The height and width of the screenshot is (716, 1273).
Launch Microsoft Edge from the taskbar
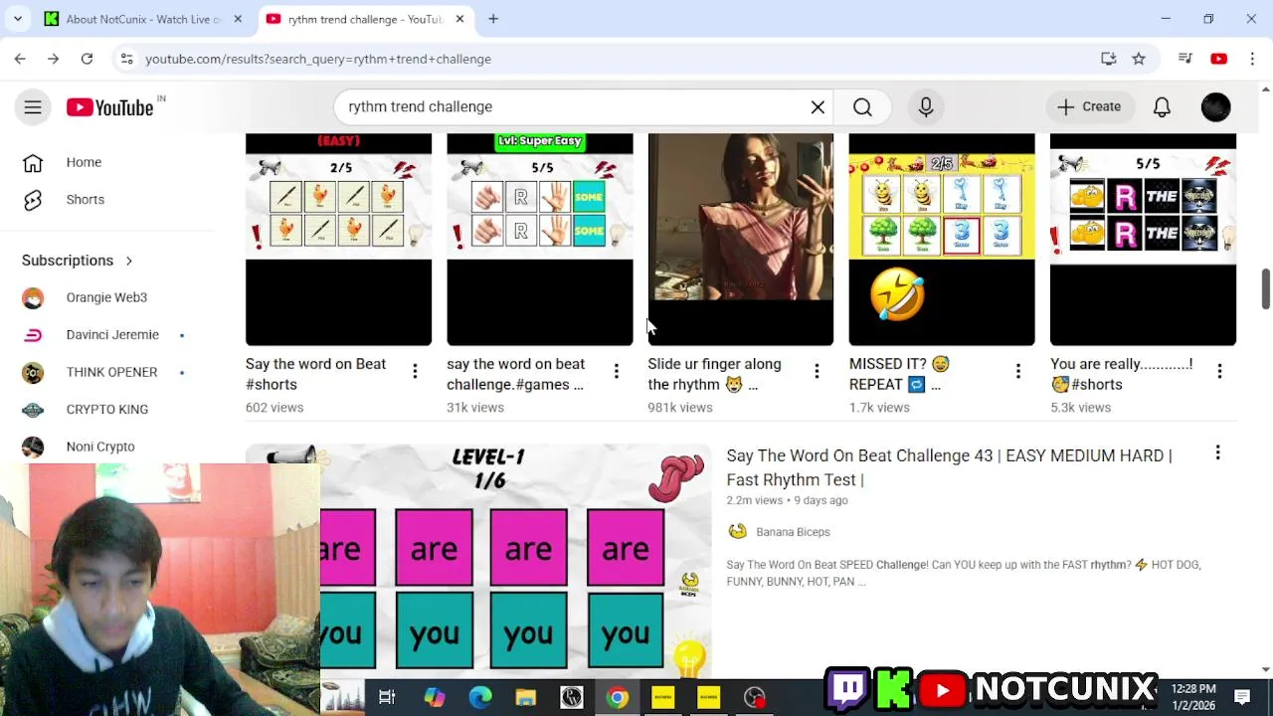[x=479, y=697]
